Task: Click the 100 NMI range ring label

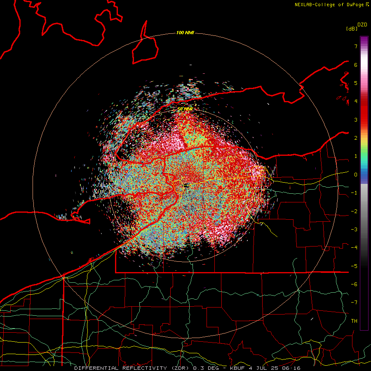Action: pos(185,33)
